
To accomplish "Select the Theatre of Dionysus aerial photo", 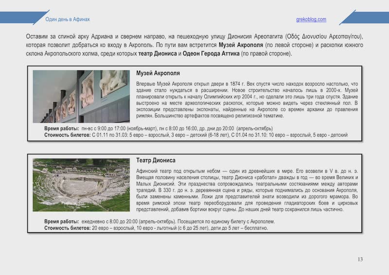I will [81, 184].
